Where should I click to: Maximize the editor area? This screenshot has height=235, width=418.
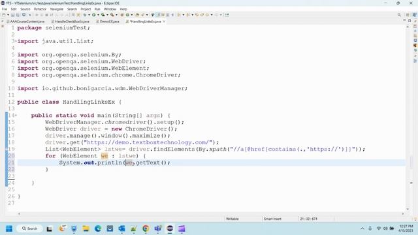410,20
